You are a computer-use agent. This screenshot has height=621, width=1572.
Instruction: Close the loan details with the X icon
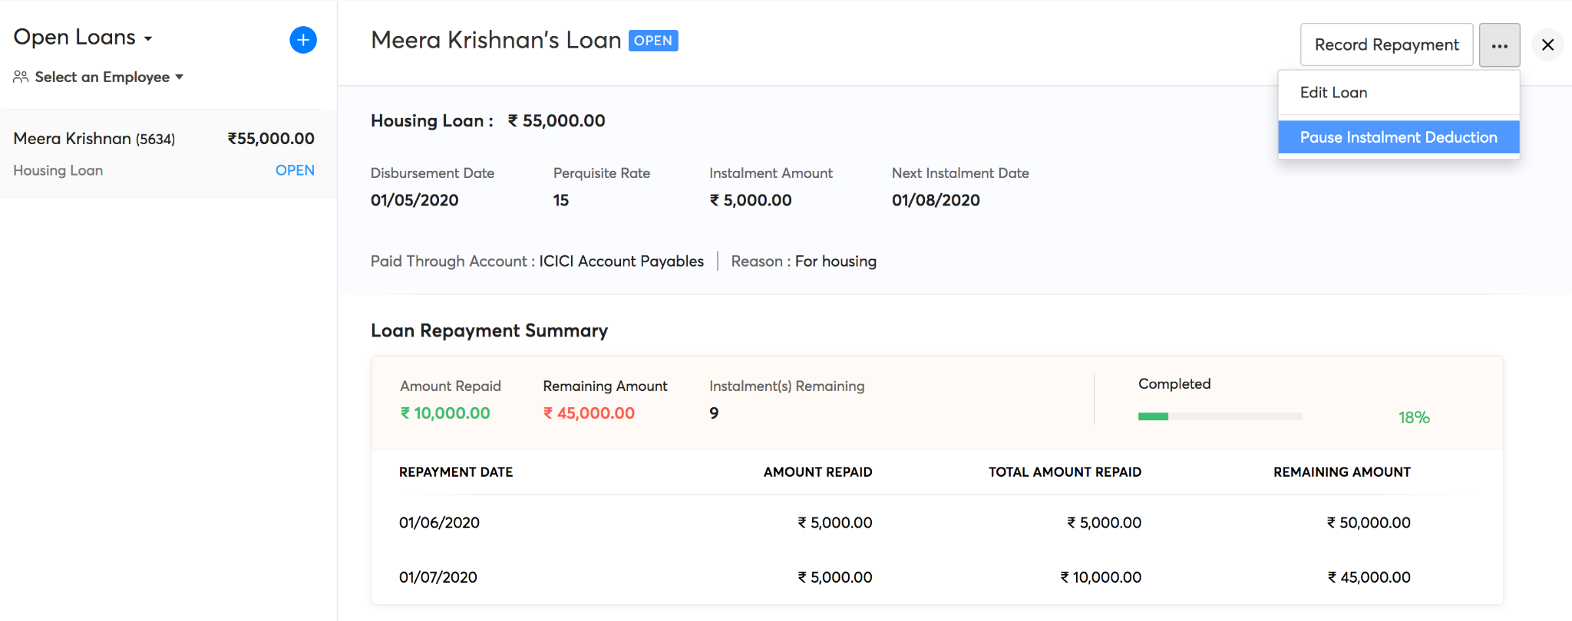tap(1547, 45)
